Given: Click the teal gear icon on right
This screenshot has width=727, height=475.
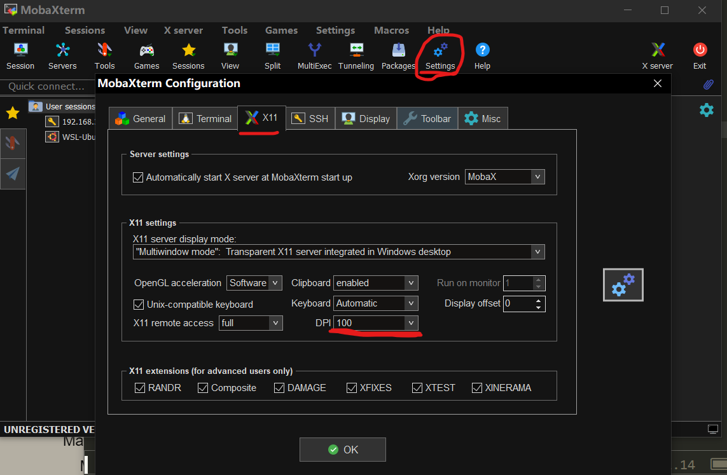Looking at the screenshot, I should tap(707, 110).
